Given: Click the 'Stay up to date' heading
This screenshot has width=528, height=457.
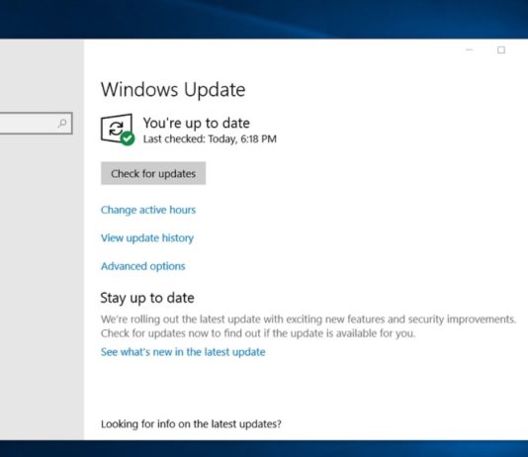Looking at the screenshot, I should pos(147,298).
